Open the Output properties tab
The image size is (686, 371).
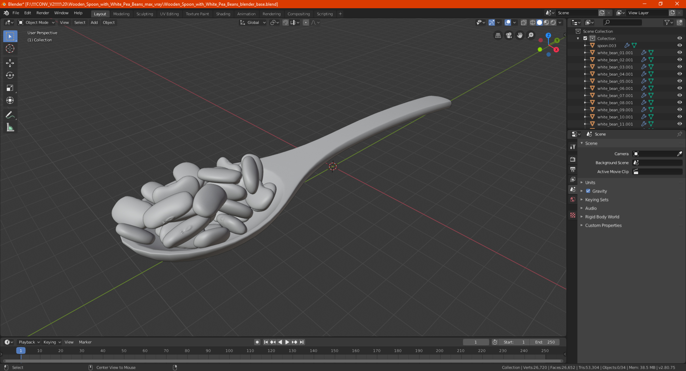(x=573, y=169)
